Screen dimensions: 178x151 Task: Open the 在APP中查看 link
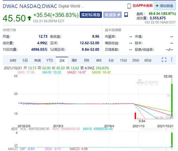click(143, 5)
